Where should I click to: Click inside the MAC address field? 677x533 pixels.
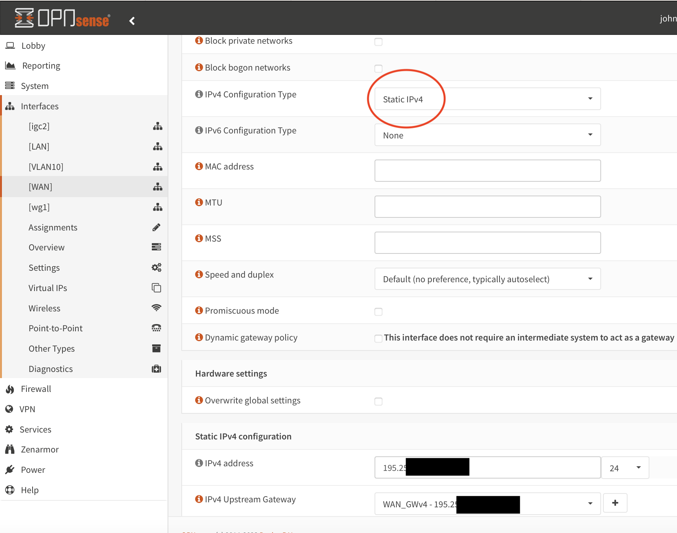point(487,171)
